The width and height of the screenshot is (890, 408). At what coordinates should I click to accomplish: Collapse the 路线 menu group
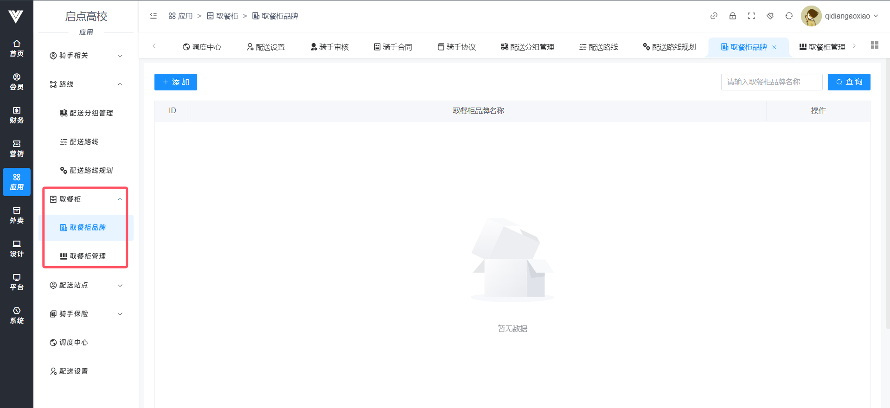(86, 84)
